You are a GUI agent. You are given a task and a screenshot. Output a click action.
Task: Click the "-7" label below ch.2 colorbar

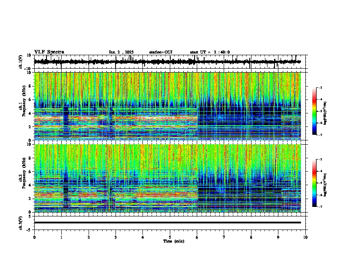click(x=321, y=207)
